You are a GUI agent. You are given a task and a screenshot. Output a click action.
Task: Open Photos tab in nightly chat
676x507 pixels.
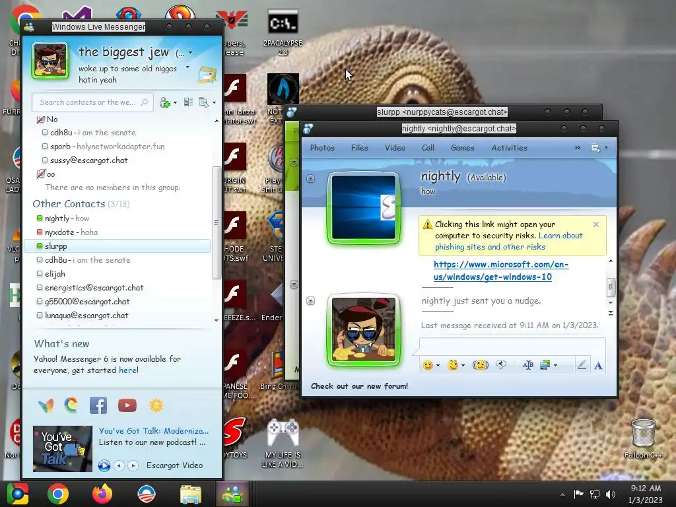pos(322,147)
